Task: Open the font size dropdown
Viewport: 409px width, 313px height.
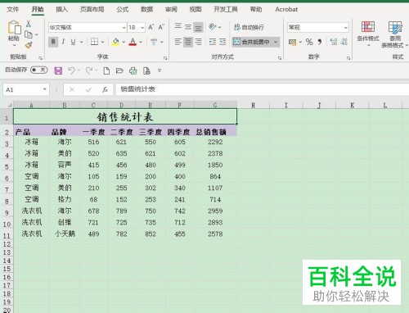Action: (x=142, y=28)
